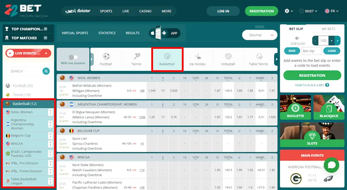Open the Slots casino tile
The width and height of the screenshot is (347, 190).
click(312, 135)
